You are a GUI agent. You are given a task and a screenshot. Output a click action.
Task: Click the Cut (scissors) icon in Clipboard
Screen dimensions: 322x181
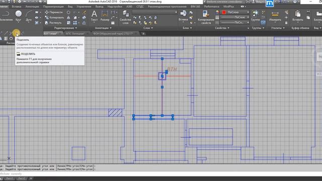point(308,12)
